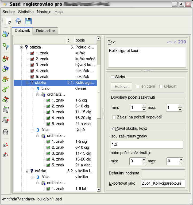Select the 21 a vice row under týdně

click(x=55, y=165)
